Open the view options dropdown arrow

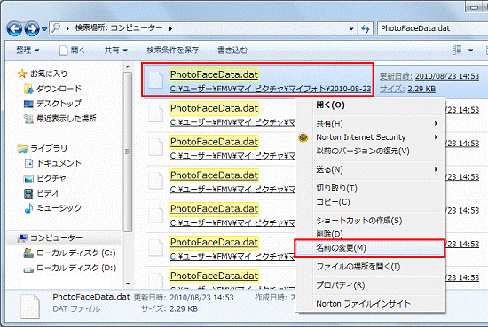[471, 50]
